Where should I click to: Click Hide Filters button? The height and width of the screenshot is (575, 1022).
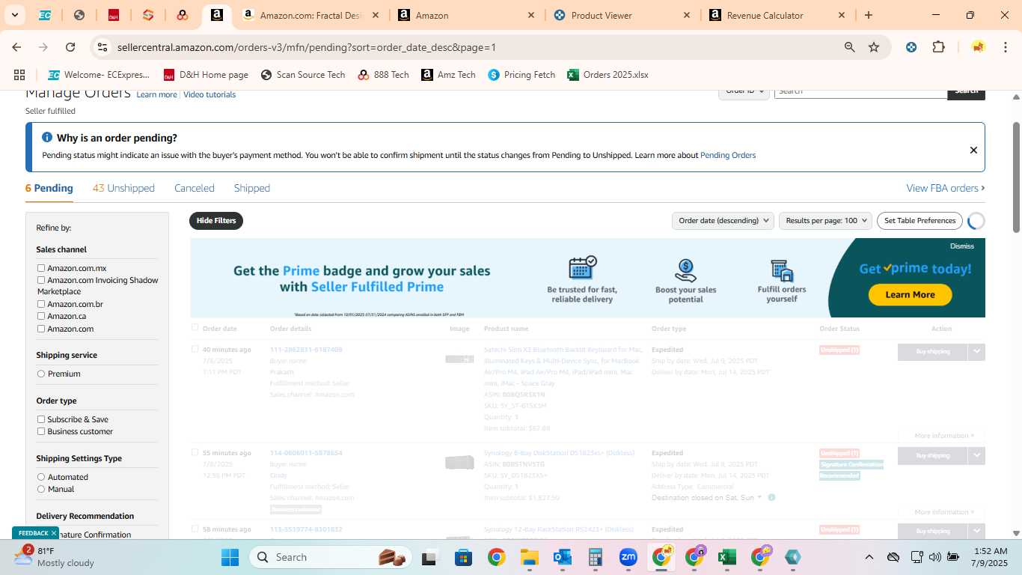point(216,221)
